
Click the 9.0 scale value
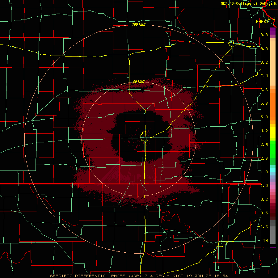click(264, 48)
